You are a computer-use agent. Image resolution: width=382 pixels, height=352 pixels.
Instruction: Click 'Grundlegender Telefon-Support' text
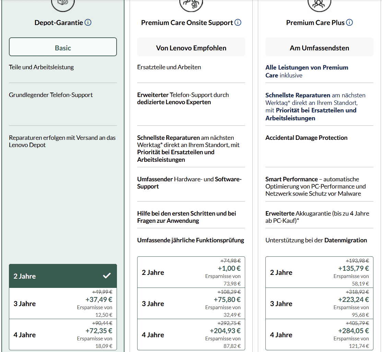click(51, 95)
